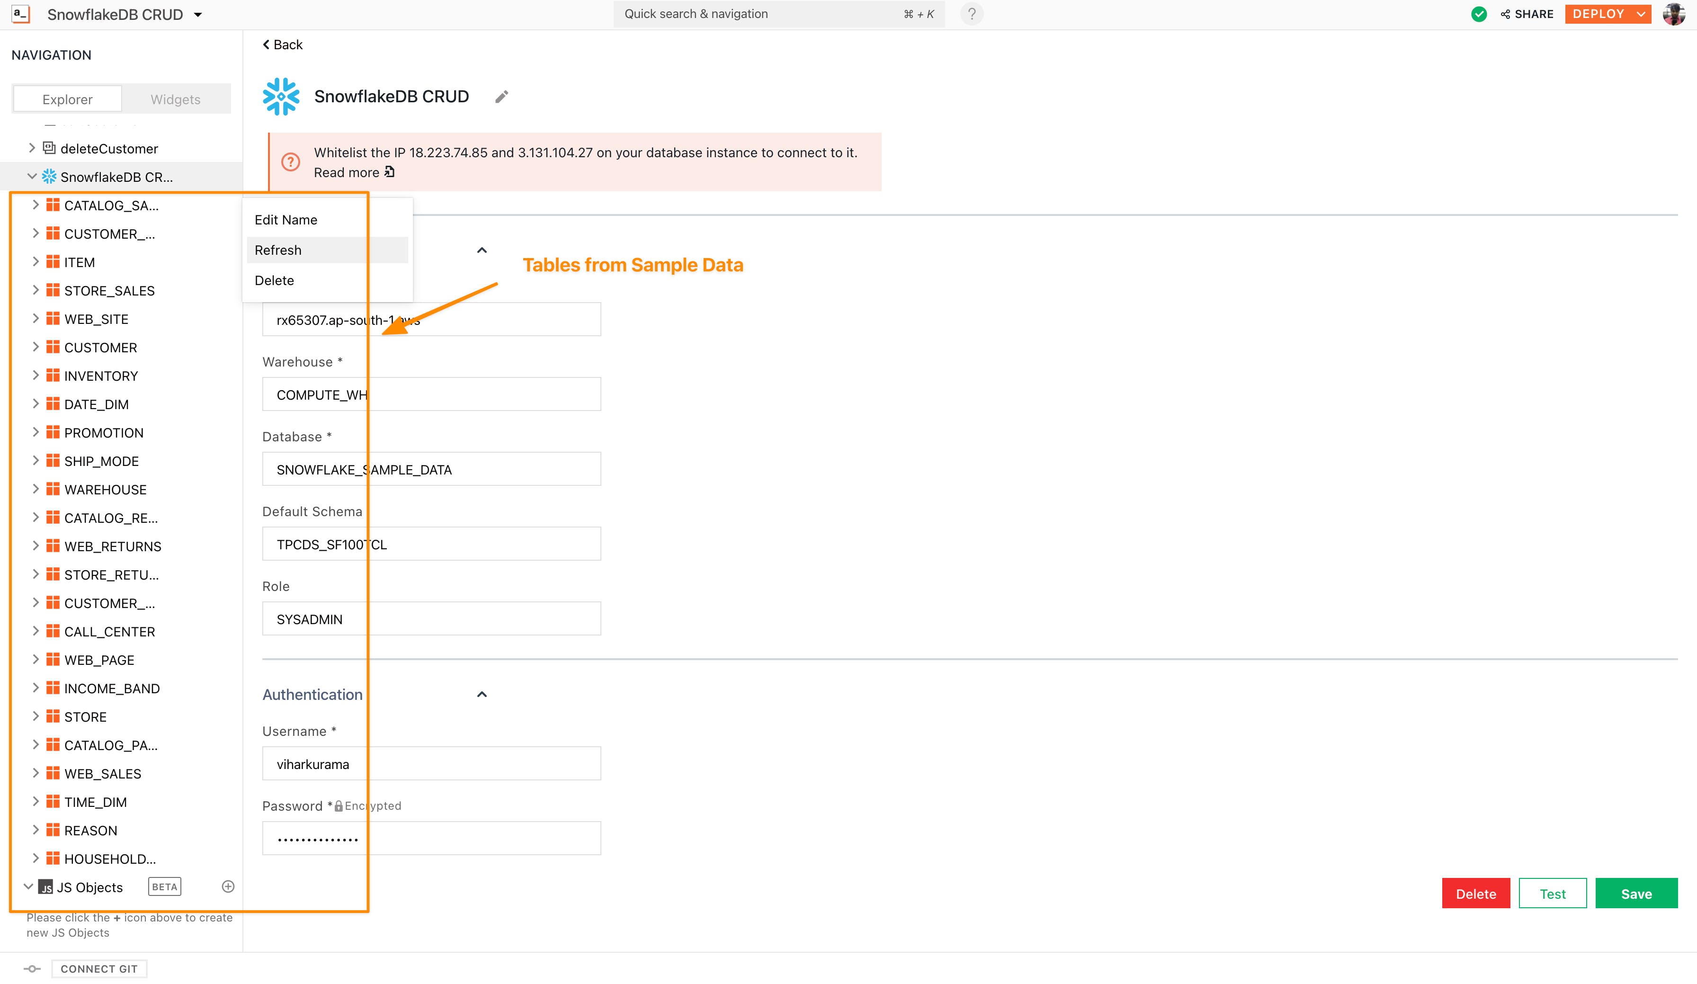This screenshot has width=1697, height=984.
Task: Expand the CUSTOMER table node
Action: pyautogui.click(x=36, y=347)
